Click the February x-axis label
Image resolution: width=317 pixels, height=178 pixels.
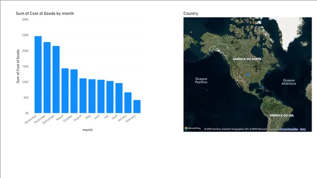pos(130,119)
